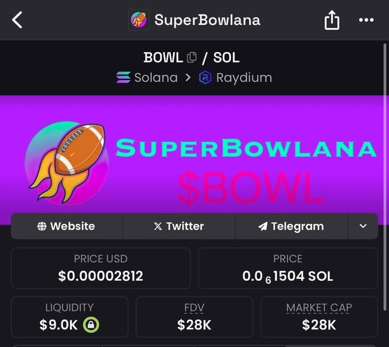
Task: Select the Raydium breadcrumb link
Action: pos(244,78)
